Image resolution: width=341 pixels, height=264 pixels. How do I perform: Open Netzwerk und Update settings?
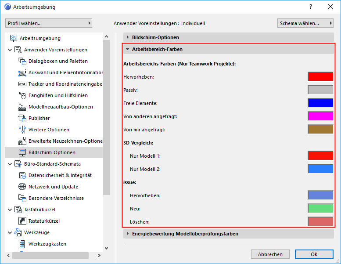click(x=53, y=187)
